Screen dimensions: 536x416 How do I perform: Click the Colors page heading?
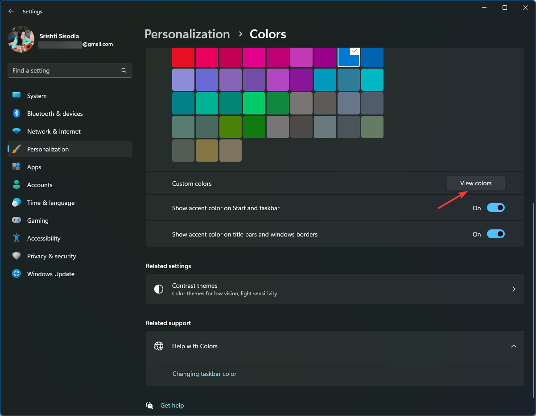coord(268,34)
